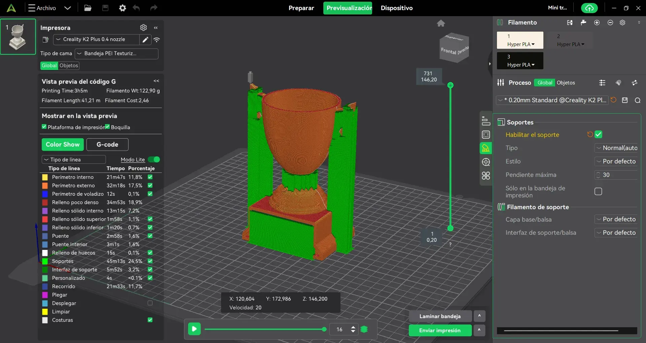The image size is (646, 343).
Task: Open Archivo menu dropdown arrow
Action: pyautogui.click(x=67, y=8)
